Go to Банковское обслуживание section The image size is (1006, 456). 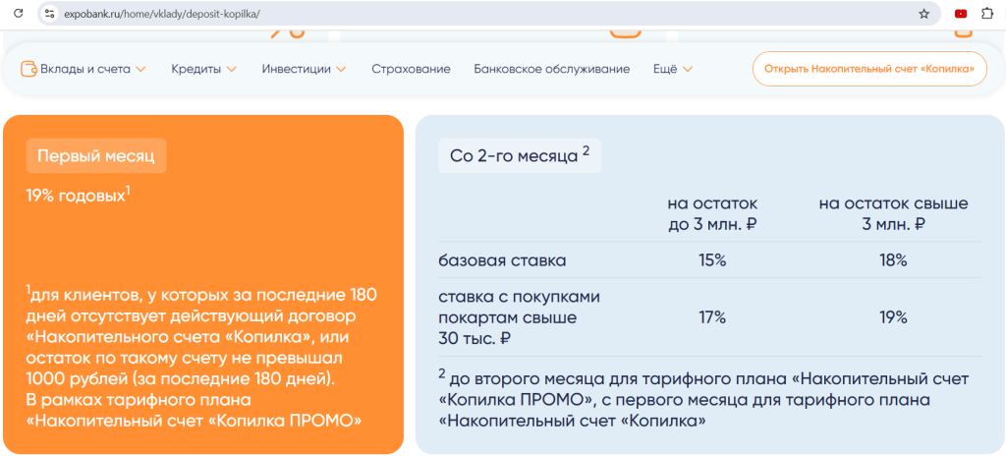[552, 69]
